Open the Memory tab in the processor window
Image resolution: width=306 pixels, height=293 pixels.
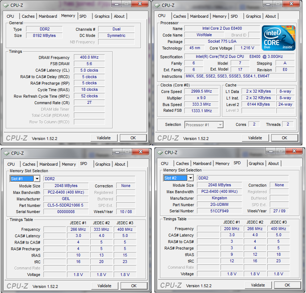pos(219,16)
